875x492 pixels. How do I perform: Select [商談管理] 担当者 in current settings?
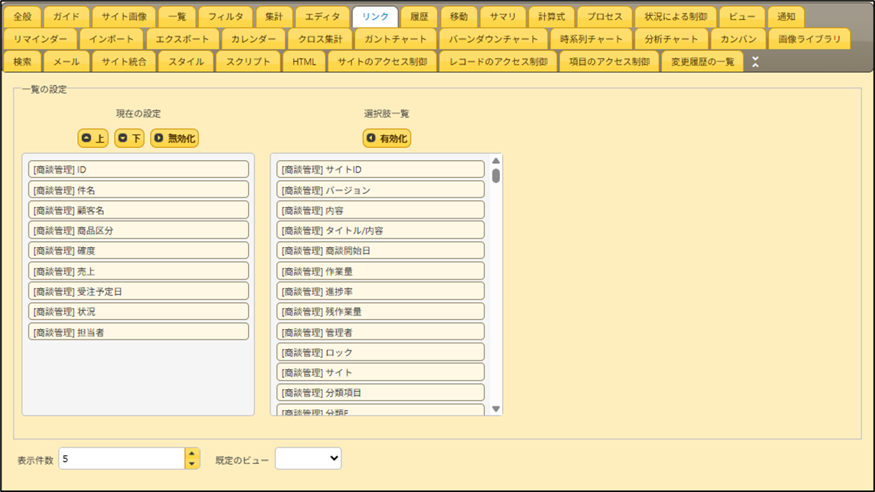(x=138, y=332)
